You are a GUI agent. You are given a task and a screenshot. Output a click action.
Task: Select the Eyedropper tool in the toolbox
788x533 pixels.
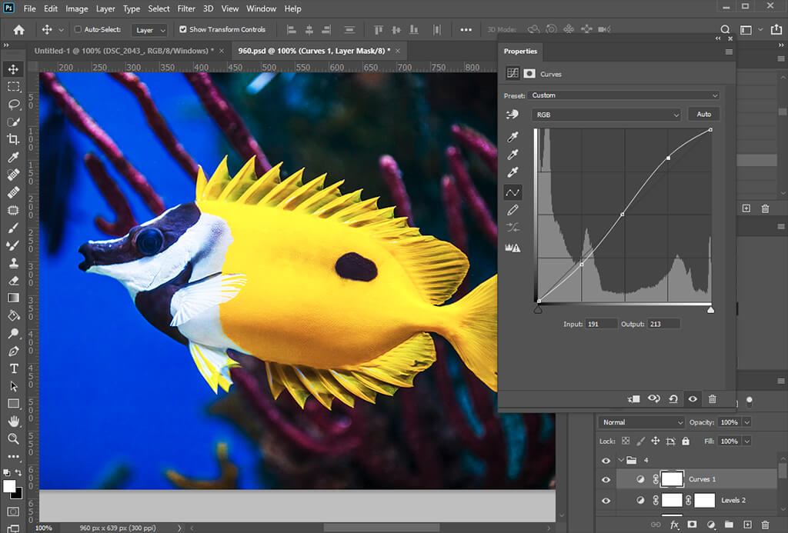[x=14, y=157]
